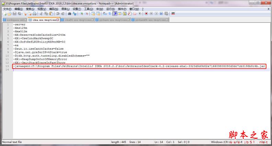Image resolution: width=272 pixels, height=146 pixels.
Task: Open the 文件(F) menu
Action: click(7, 9)
